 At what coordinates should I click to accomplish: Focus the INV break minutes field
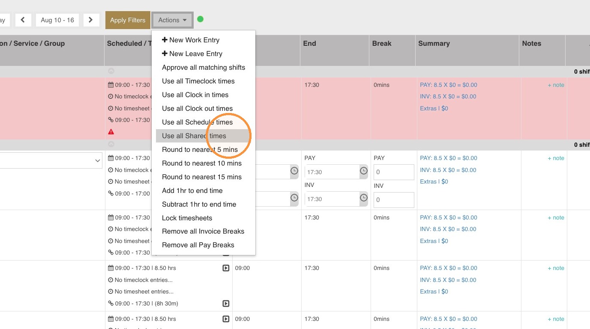pos(394,200)
